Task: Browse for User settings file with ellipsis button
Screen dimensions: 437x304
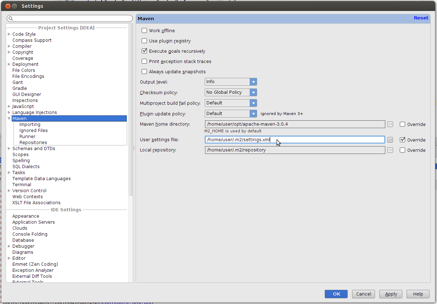Action: (x=390, y=140)
